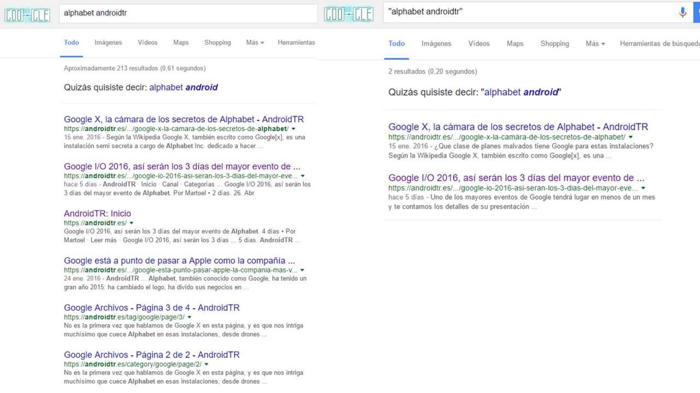Screen dimensions: 700x393
Task: Open Maps tab in right window
Action: tap(515, 44)
